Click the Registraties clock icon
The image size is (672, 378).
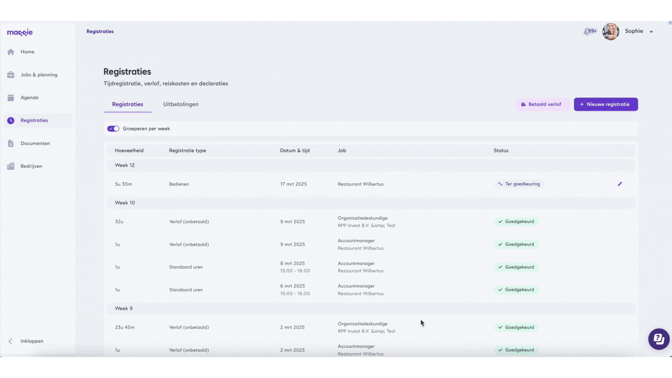[11, 120]
